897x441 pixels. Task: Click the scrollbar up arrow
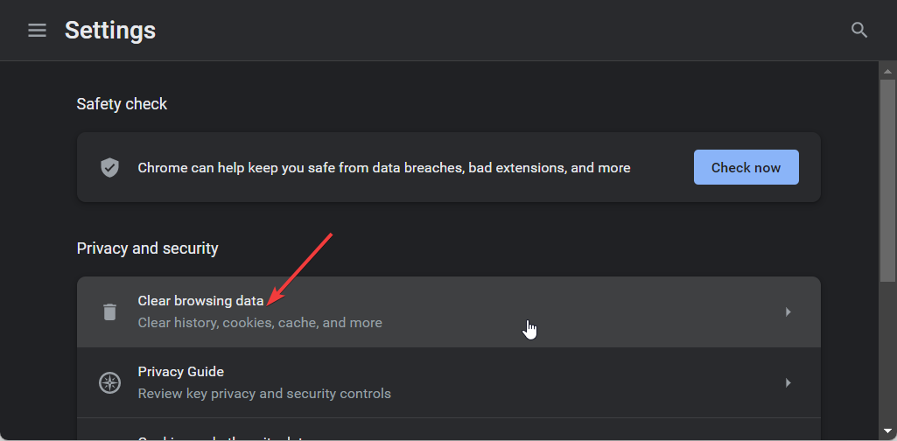pos(886,69)
